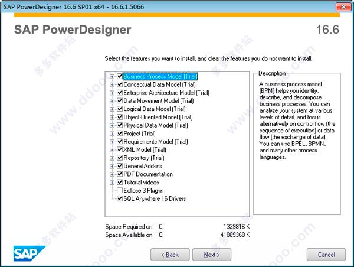Toggle PDF Documentation checkbox
This screenshot has height=267, width=354.
coord(120,174)
